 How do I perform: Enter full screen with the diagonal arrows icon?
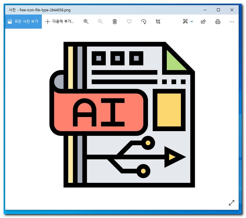pos(231,203)
